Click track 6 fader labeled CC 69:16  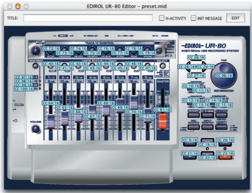click(120, 108)
